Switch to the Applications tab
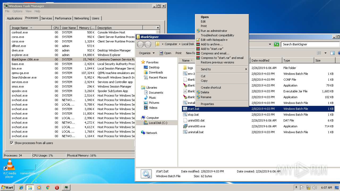Image resolution: width=340 pixels, height=191 pixels. pyautogui.click(x=14, y=18)
